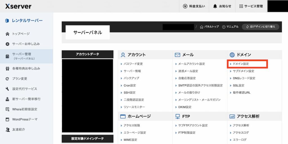Screen dimensions: 288x144
Task: Open Cron設定 in the account section
Action: coord(130,85)
